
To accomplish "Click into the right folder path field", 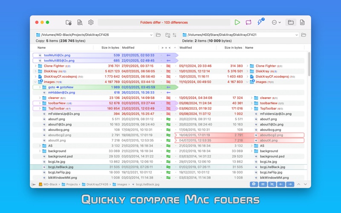I will pyautogui.click(x=240, y=35).
